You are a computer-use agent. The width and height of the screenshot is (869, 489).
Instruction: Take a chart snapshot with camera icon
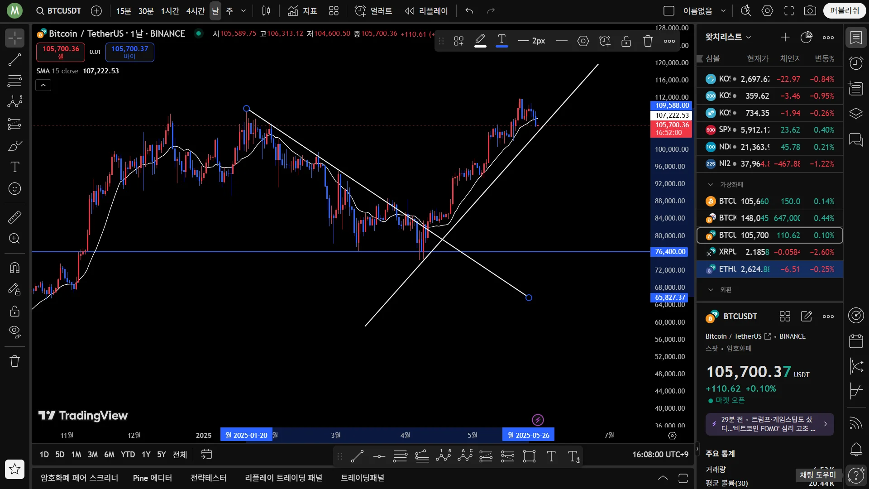(810, 11)
